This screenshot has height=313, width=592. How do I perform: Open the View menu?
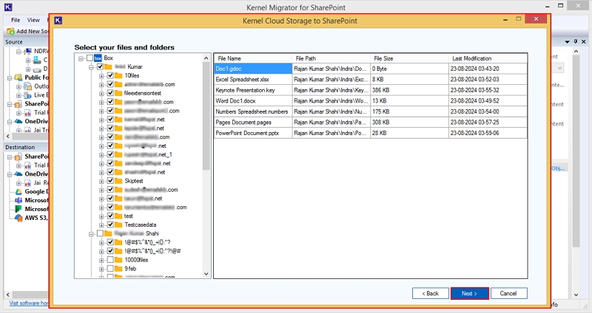click(x=33, y=20)
